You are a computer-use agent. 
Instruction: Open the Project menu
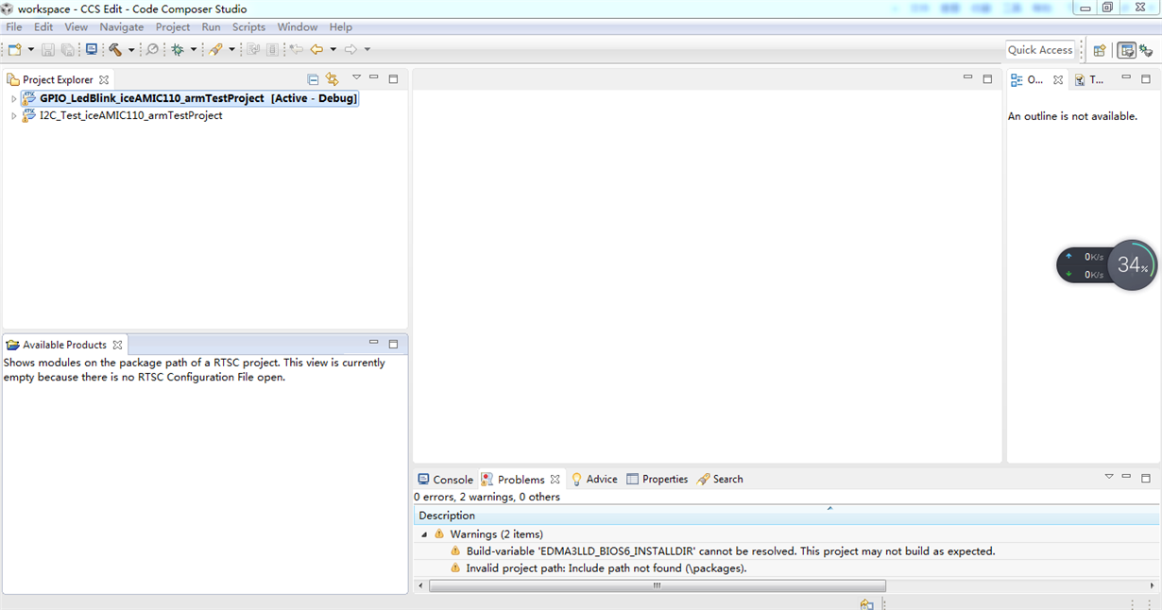173,27
